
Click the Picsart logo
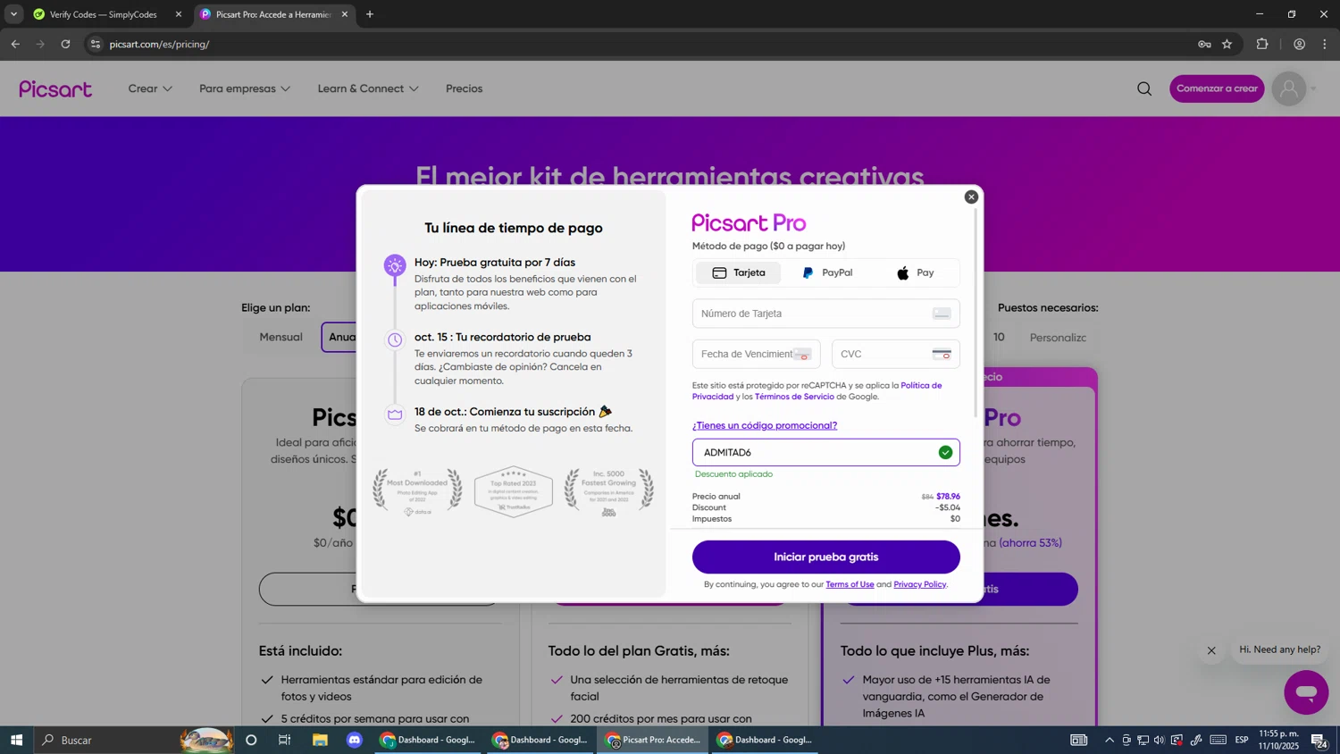tap(55, 88)
